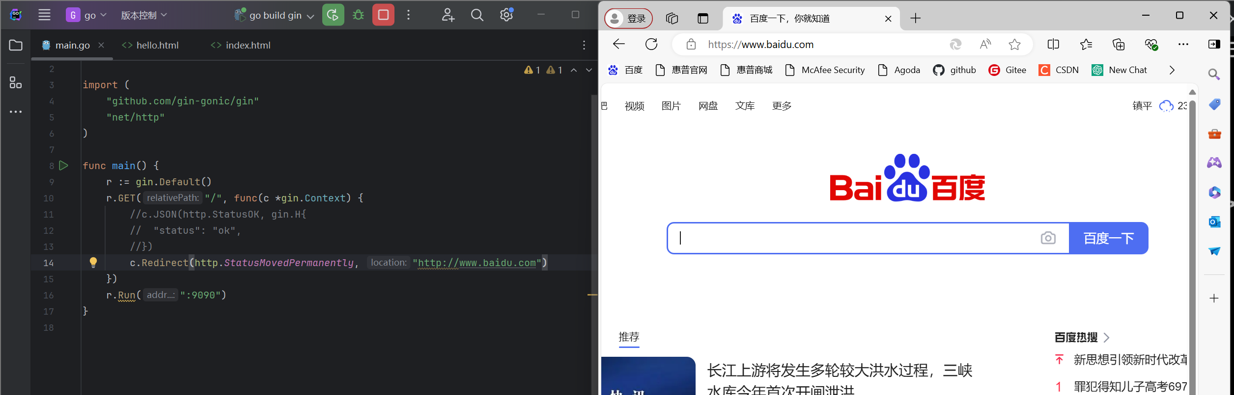The image size is (1234, 395).
Task: Go back in Edge browser
Action: (x=619, y=44)
